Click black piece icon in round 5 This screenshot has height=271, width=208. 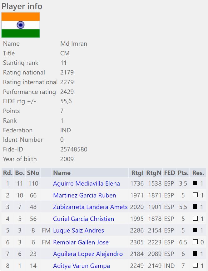coord(195,230)
